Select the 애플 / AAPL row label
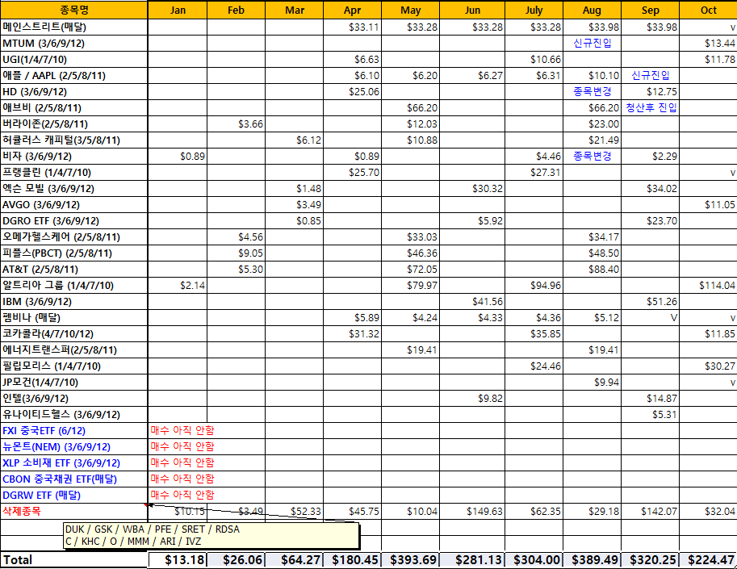 tap(74, 75)
